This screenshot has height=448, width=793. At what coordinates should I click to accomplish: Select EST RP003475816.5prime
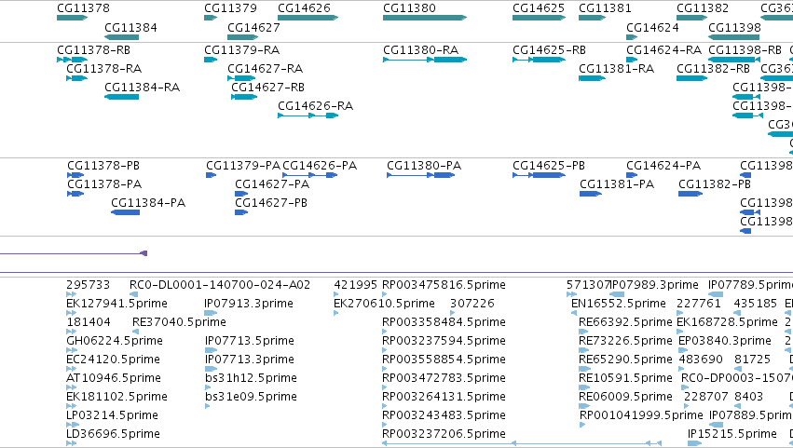pyautogui.click(x=444, y=285)
